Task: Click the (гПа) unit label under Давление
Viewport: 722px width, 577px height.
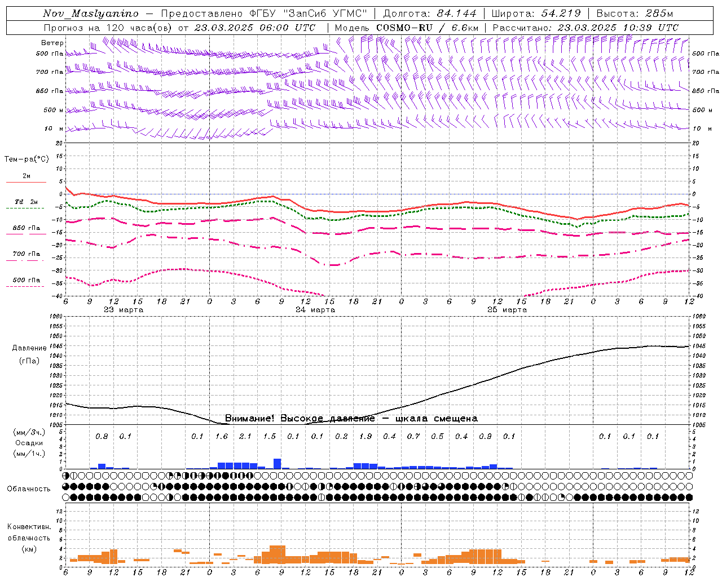Action: (x=29, y=361)
